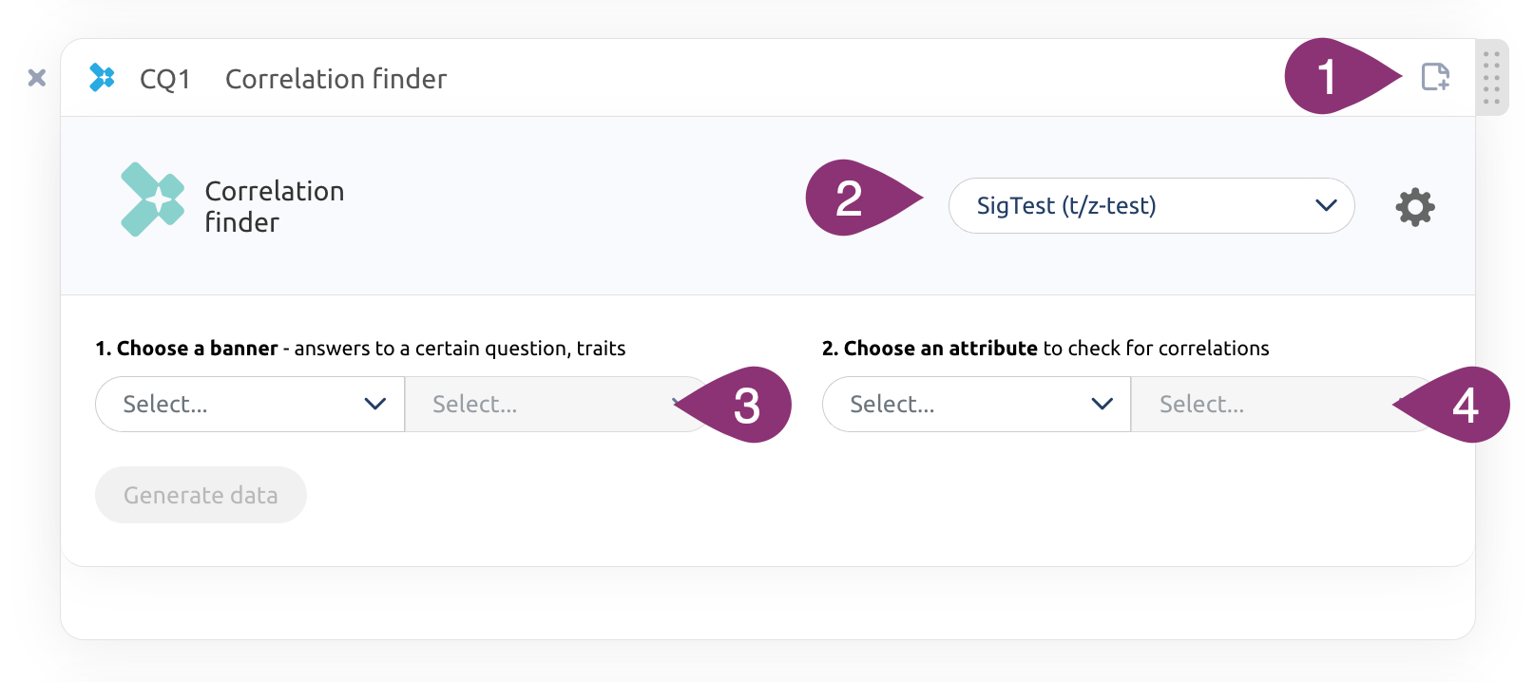
Task: Click the dotted drag handle on the card edge
Action: click(1491, 78)
